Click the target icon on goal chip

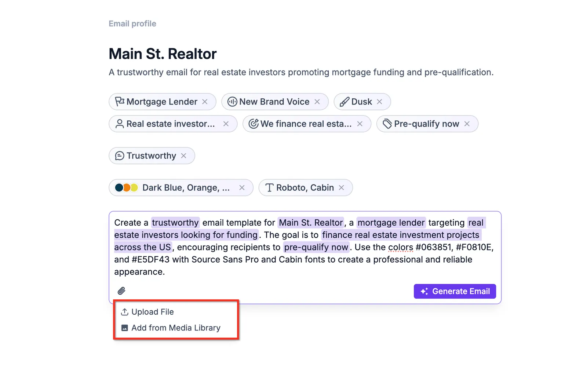click(x=254, y=124)
